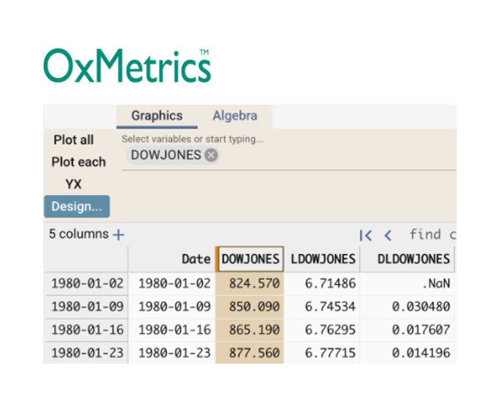This screenshot has width=499, height=396.
Task: Remove the DOWJONES variable chip
Action: tap(211, 155)
